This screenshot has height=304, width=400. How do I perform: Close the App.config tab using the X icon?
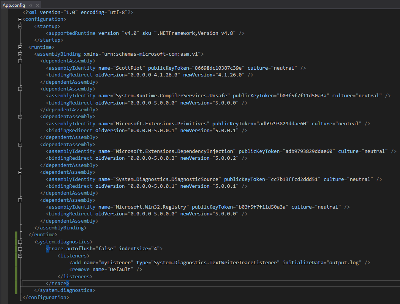[37, 5]
